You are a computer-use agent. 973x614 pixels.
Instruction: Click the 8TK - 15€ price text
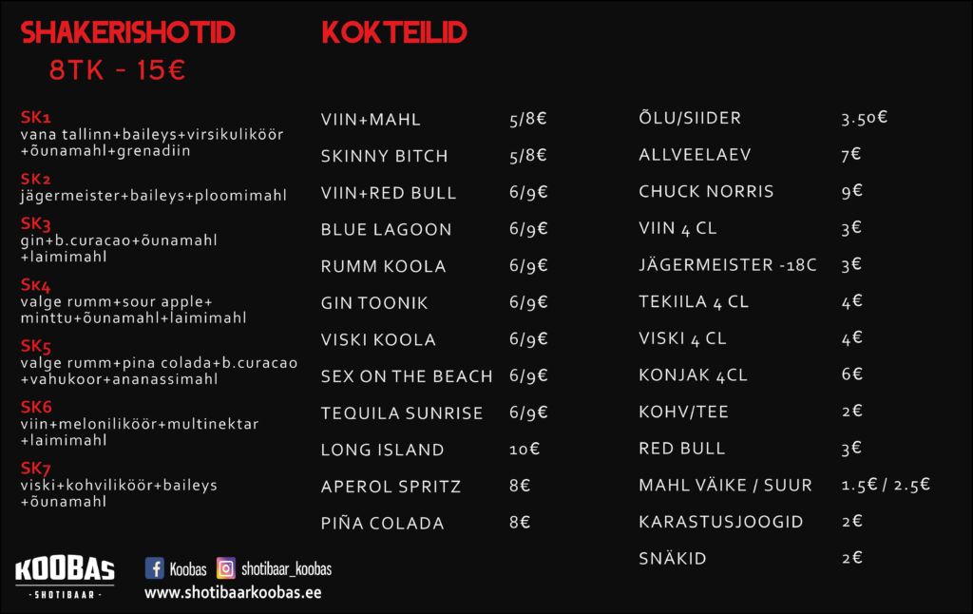[117, 70]
